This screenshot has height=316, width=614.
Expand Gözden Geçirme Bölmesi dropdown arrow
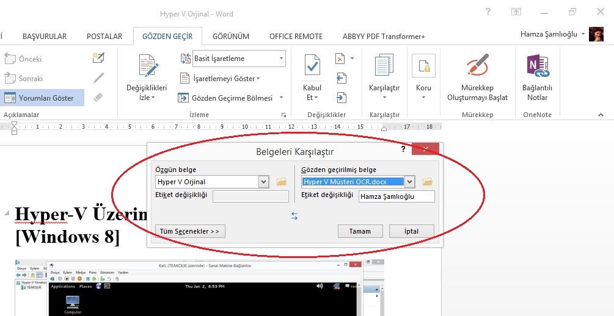(x=281, y=98)
